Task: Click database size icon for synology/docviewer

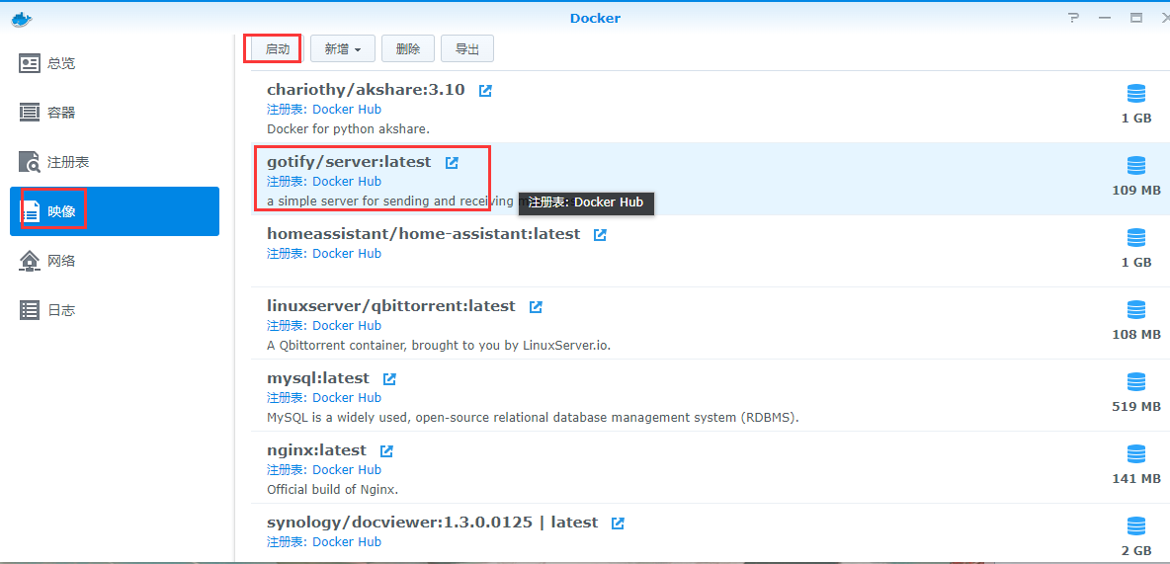Action: (1135, 526)
